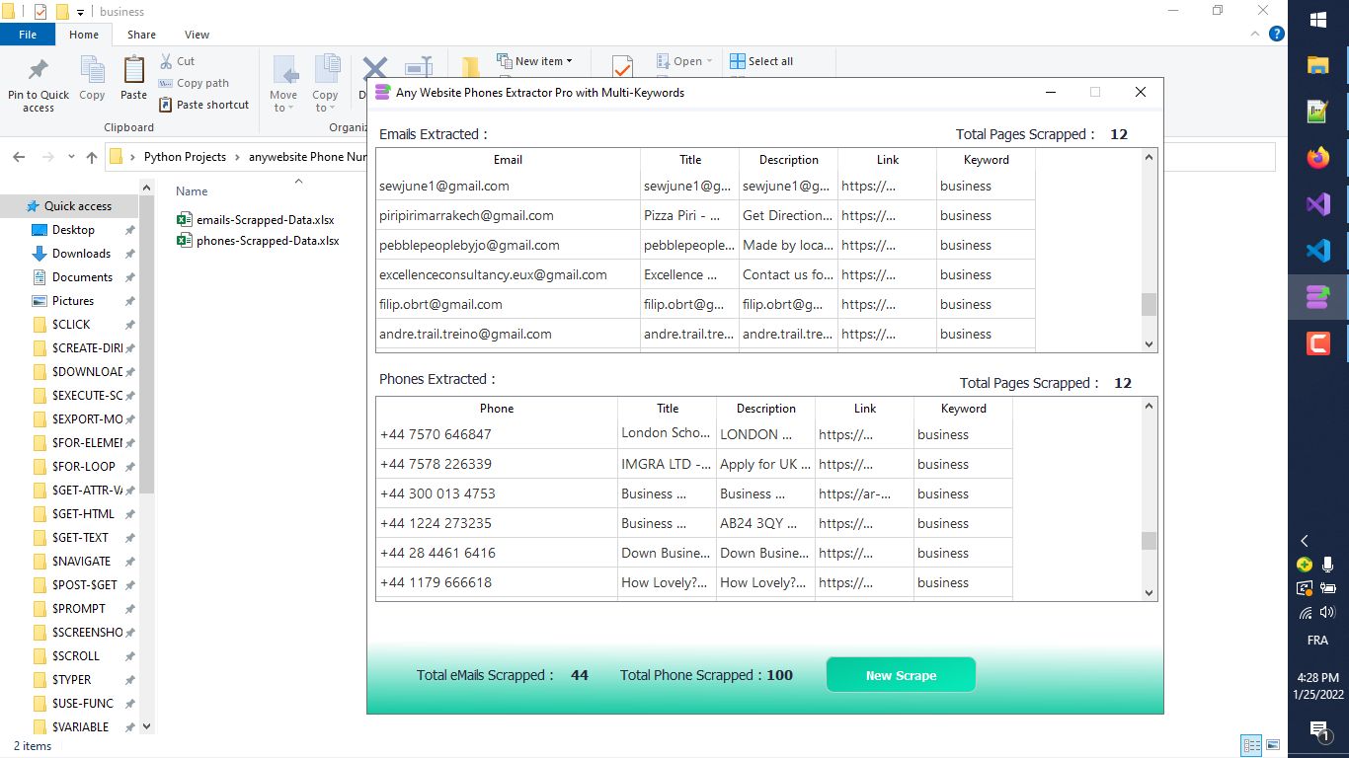
Task: Open Documents in the navigation pane
Action: click(82, 277)
